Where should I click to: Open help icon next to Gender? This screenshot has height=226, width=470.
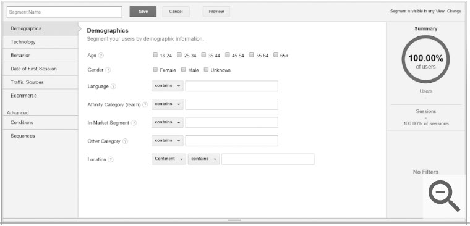(x=108, y=70)
